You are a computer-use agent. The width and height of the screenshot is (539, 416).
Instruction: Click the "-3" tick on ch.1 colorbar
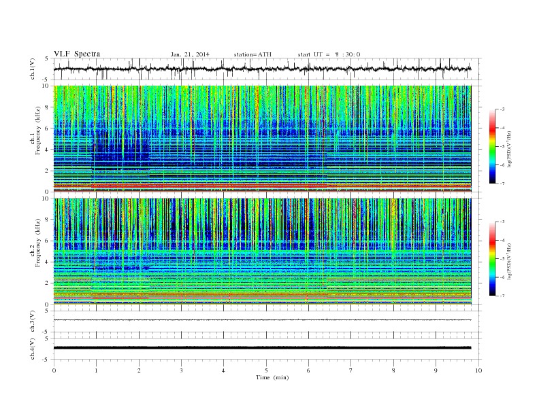click(502, 109)
